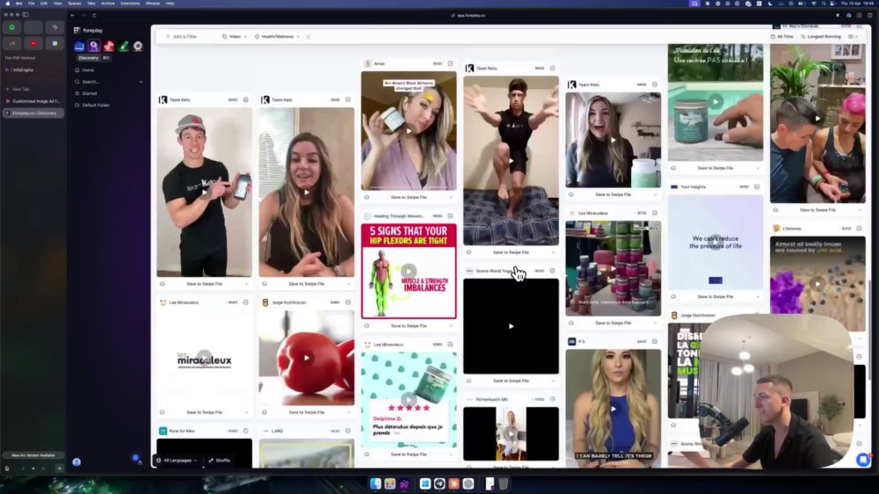Screen dimensions: 879x494
Task: Open the File menu in menu bar
Action: (32, 4)
